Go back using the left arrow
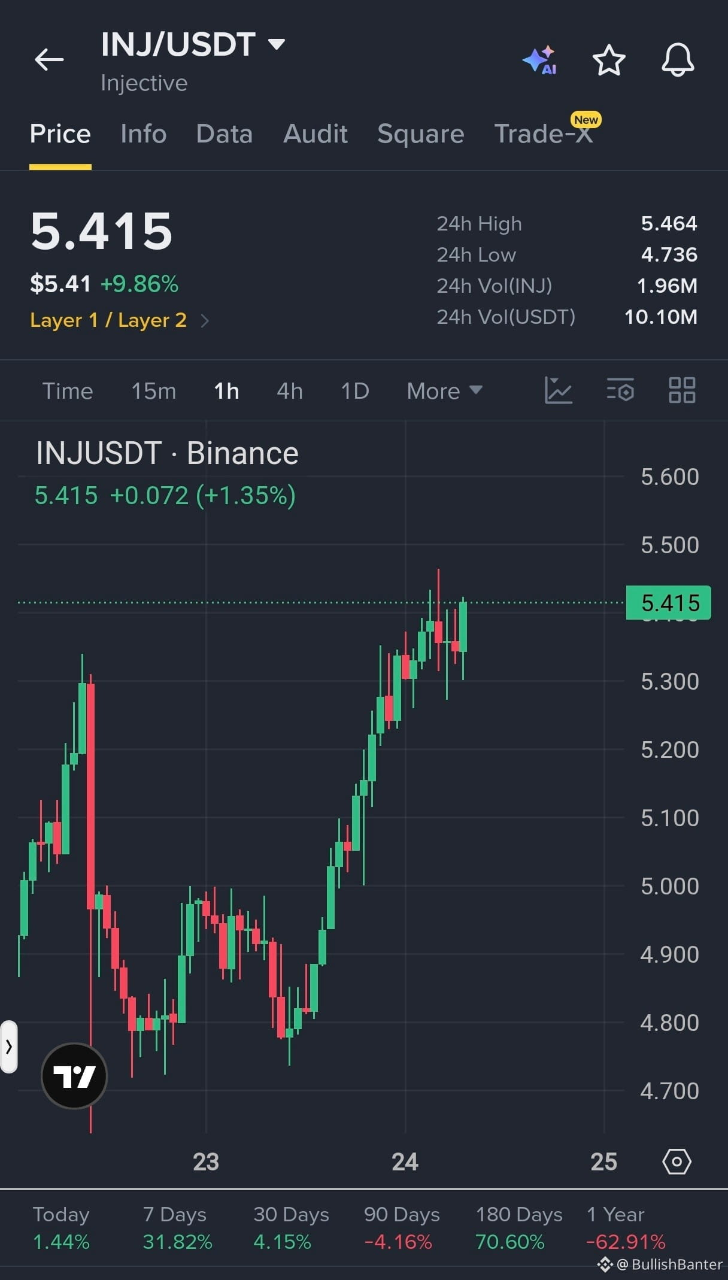This screenshot has height=1280, width=728. click(x=49, y=59)
